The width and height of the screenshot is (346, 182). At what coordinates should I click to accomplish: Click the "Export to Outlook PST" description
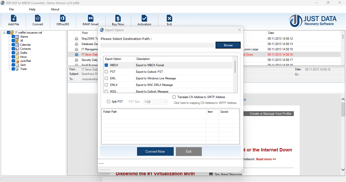[149, 72]
